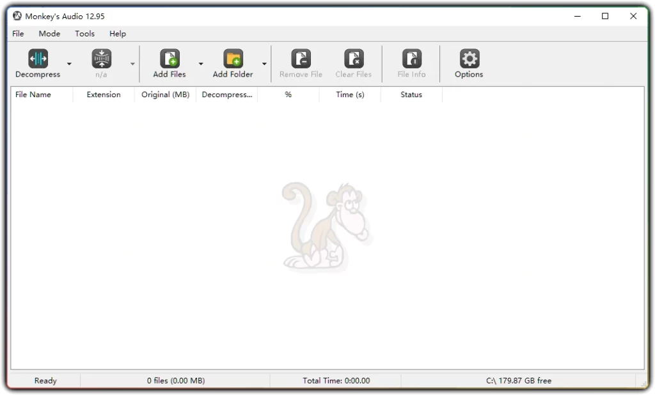Open the File menu

tap(18, 33)
